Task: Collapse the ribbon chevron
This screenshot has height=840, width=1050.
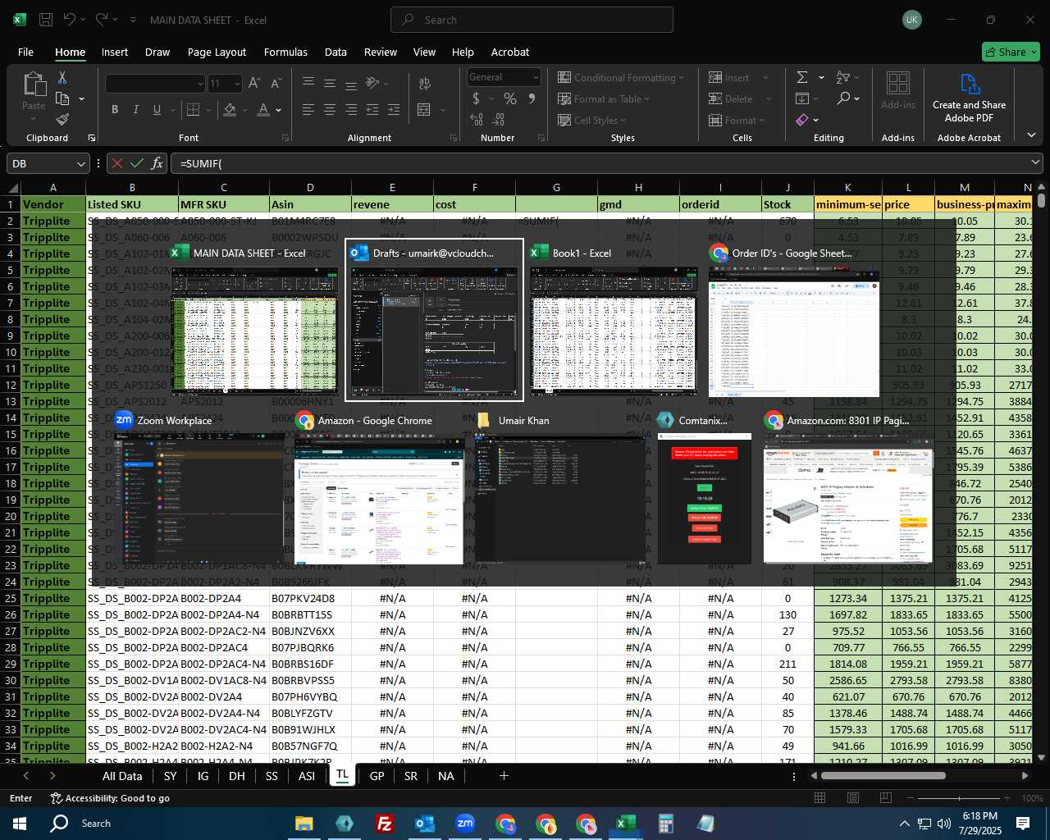Action: click(1031, 135)
